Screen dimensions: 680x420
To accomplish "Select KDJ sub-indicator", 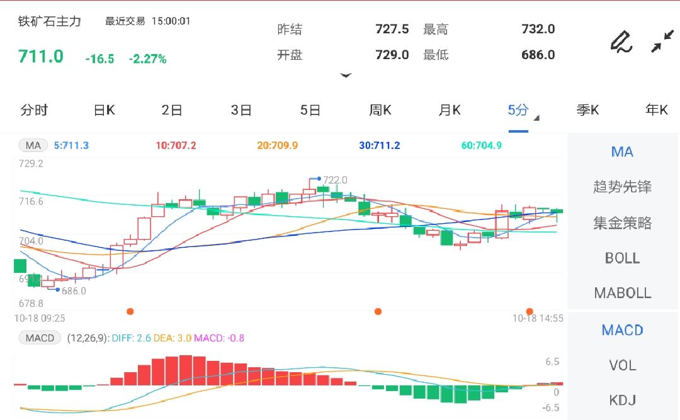I will (622, 400).
